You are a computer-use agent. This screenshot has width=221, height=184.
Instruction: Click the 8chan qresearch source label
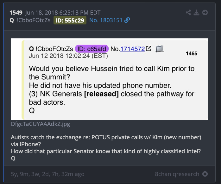click(x=177, y=174)
